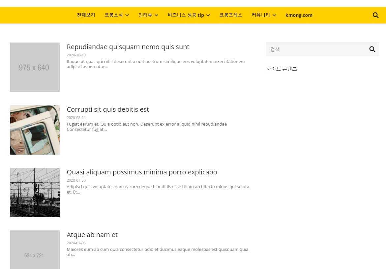The height and width of the screenshot is (269, 386).
Task: Click the 사이드 콘텐츠 sidebar heading
Action: point(282,69)
